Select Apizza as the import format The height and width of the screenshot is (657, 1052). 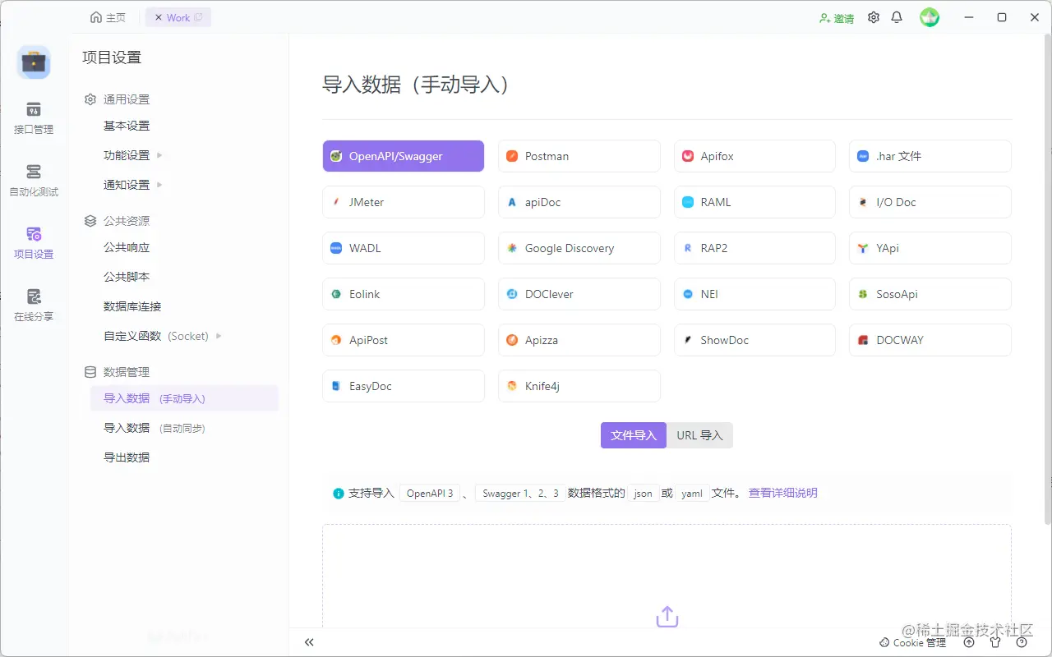click(x=579, y=340)
